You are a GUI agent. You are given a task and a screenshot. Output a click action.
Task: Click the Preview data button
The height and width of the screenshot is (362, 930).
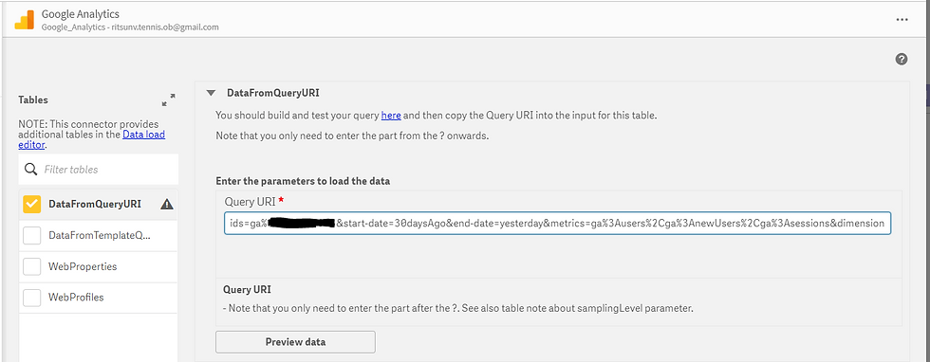(x=295, y=342)
